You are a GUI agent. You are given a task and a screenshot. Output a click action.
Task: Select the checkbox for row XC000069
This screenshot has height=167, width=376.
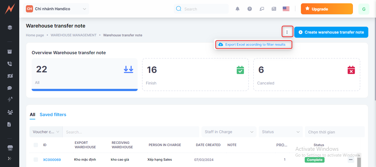tap(36, 160)
